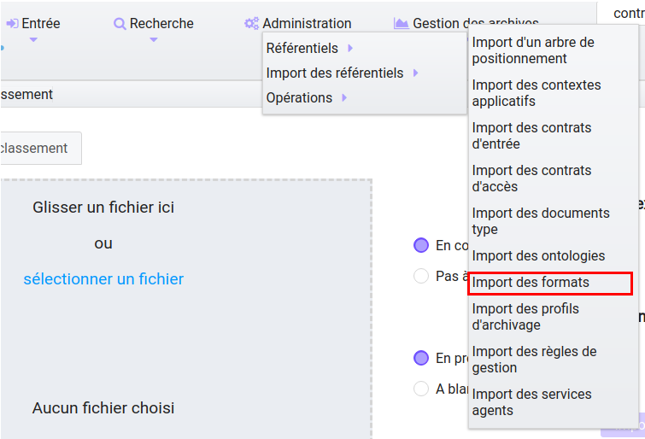Click the Gestion des archives chart icon
This screenshot has height=439, width=645.
point(401,23)
